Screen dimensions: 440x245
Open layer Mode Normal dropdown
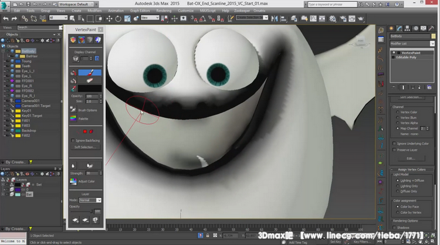click(90, 200)
